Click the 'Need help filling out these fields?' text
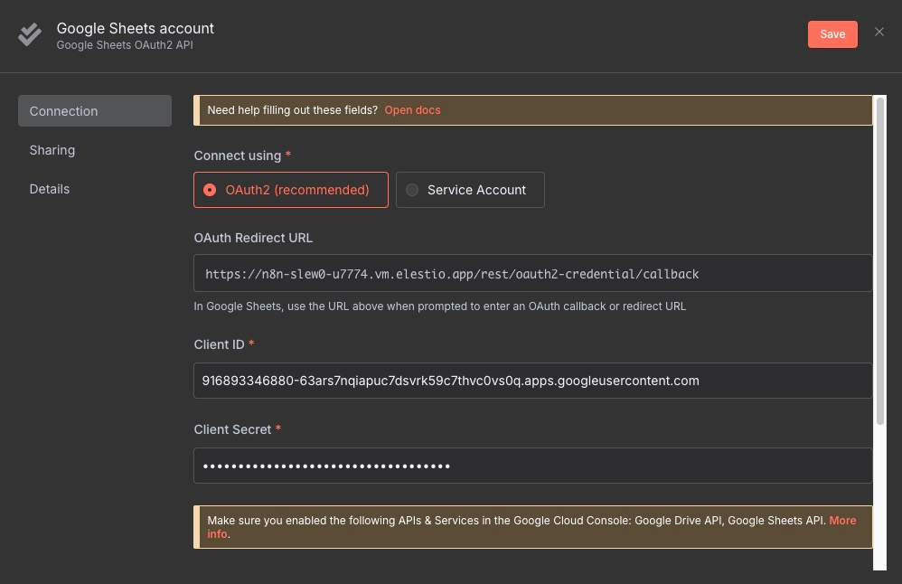 pyautogui.click(x=292, y=110)
